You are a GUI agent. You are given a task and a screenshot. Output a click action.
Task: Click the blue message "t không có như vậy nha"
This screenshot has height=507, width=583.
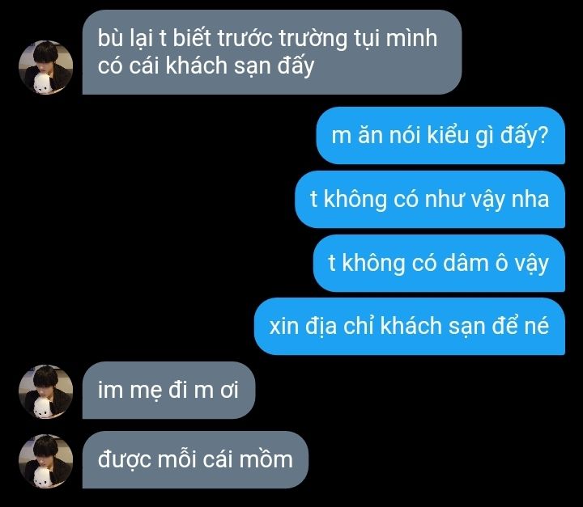click(x=430, y=199)
